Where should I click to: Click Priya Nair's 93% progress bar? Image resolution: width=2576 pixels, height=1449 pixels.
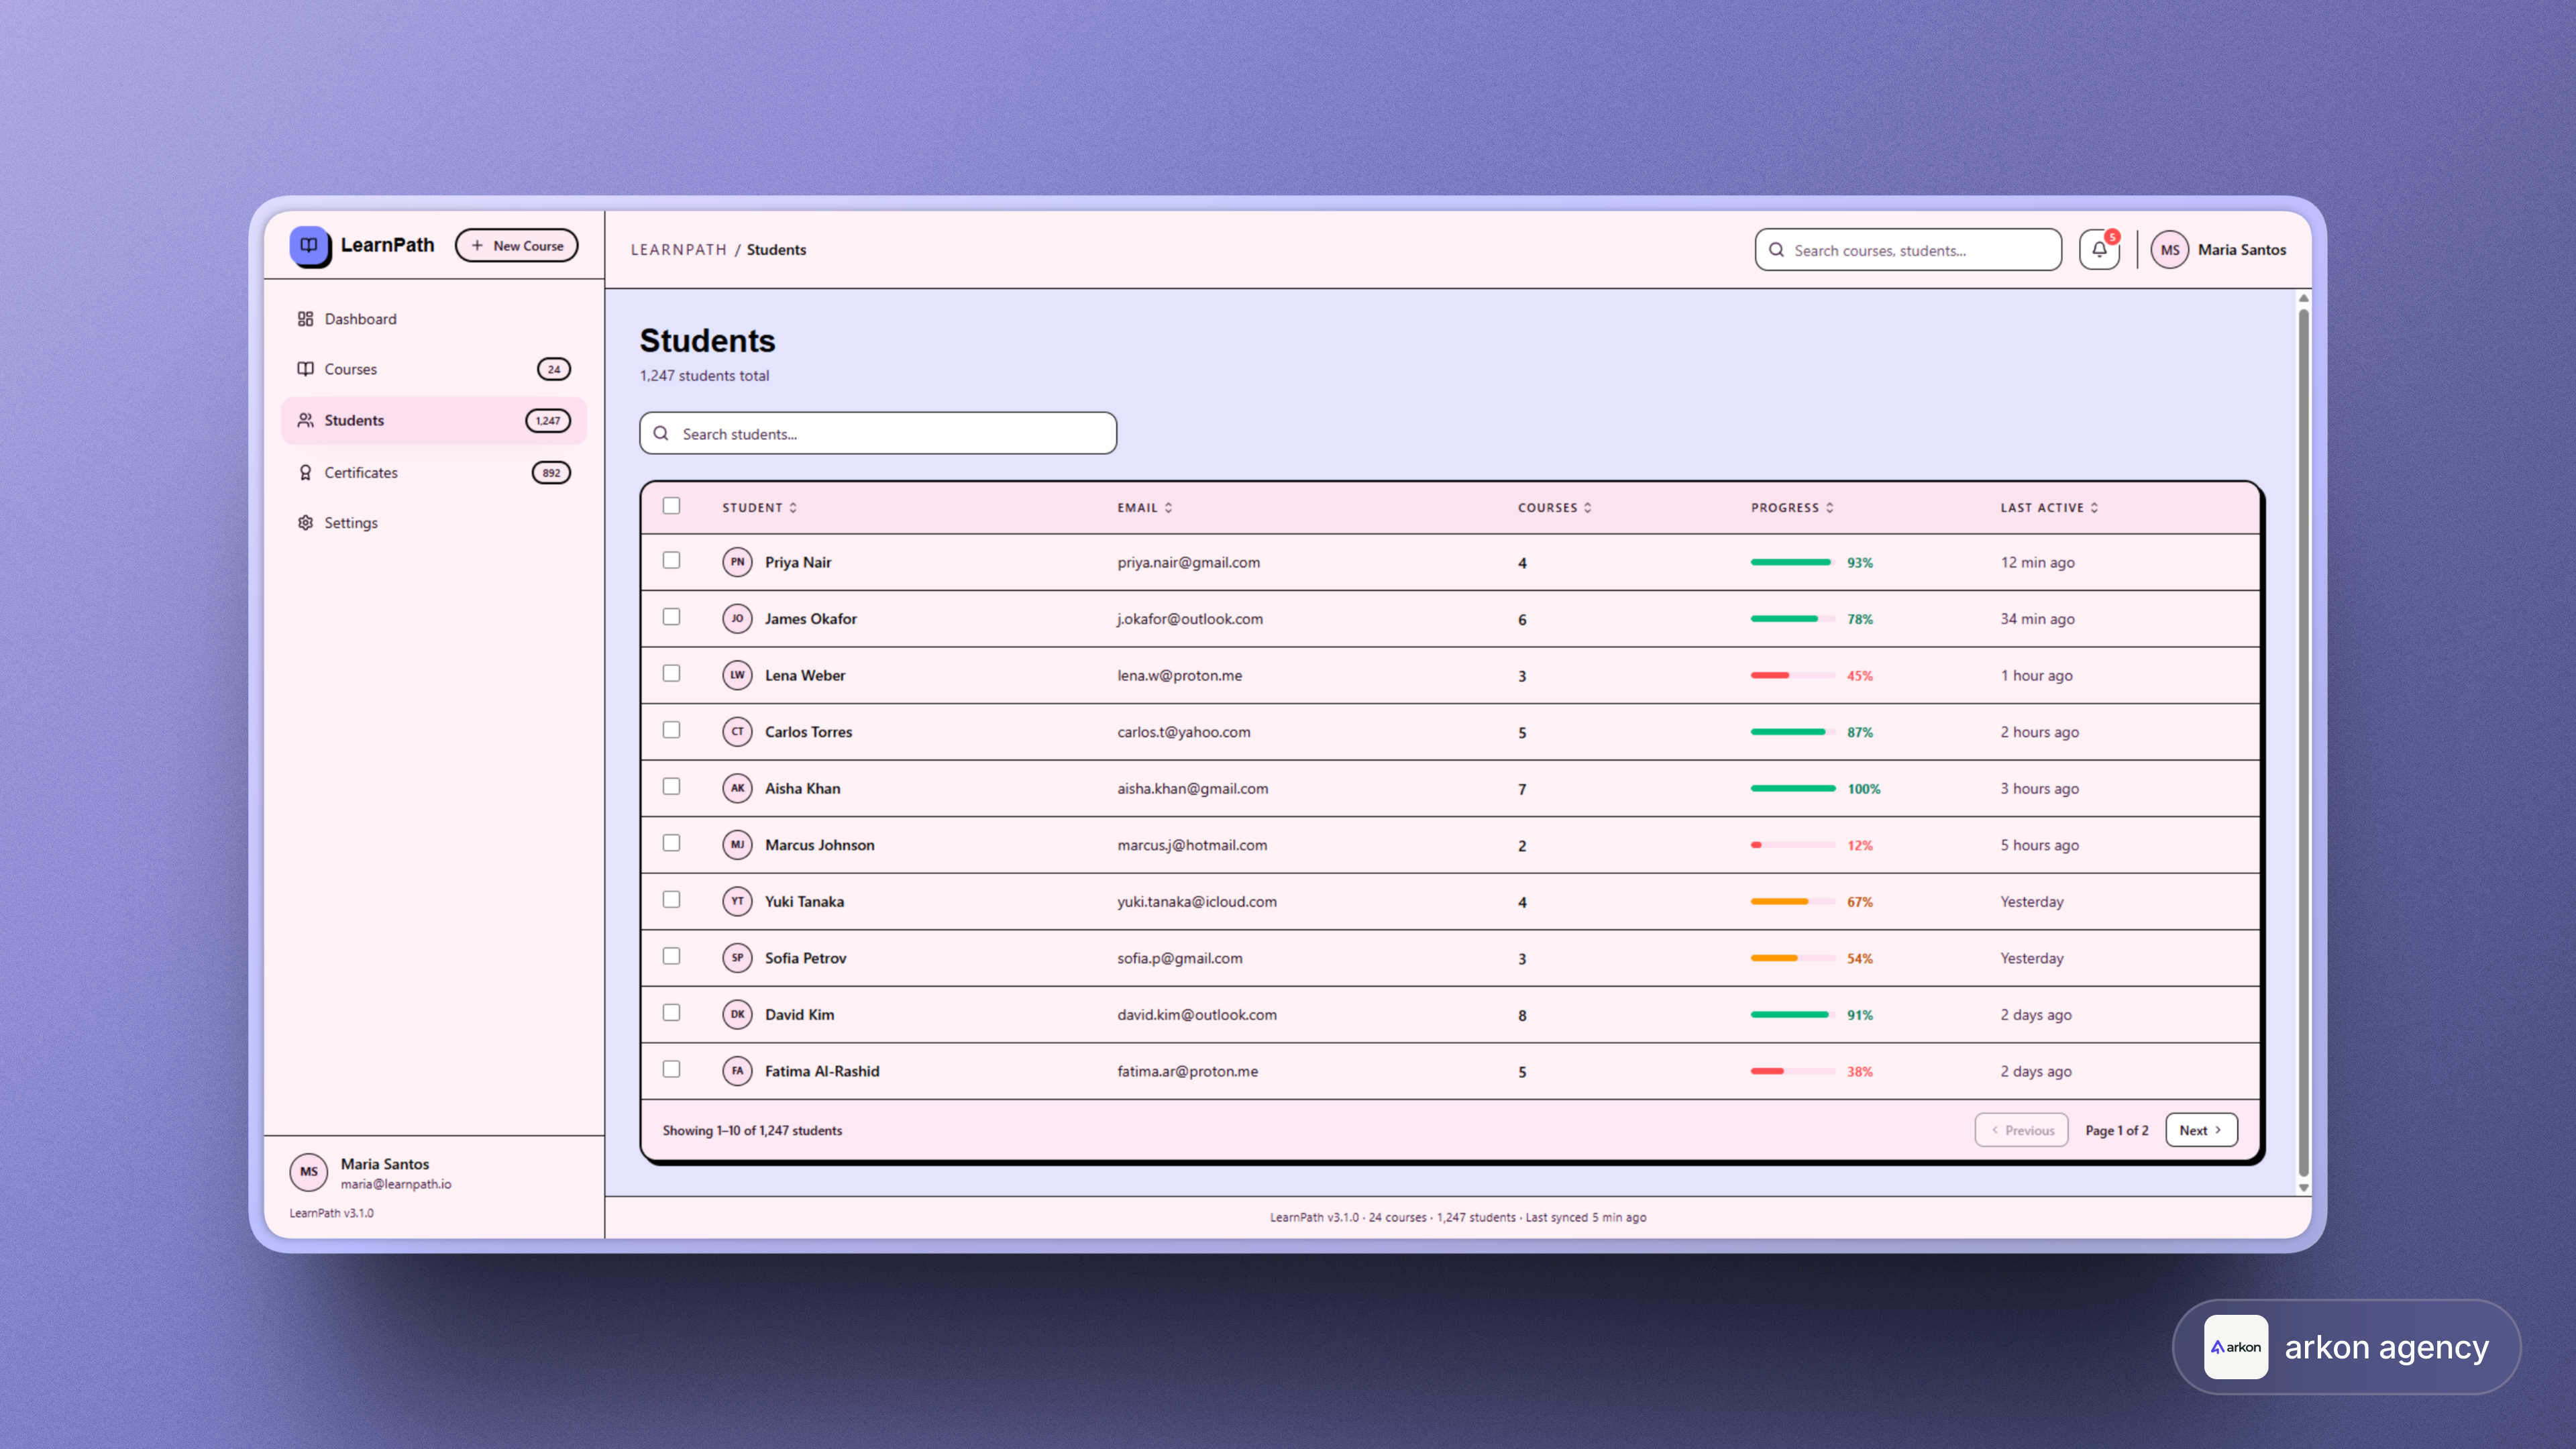click(x=1792, y=562)
